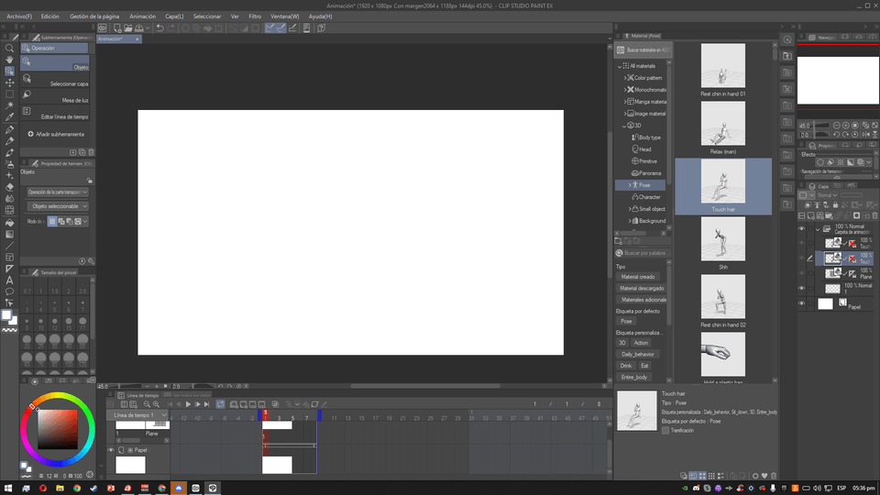Click the Buscar por palabra search field
Image resolution: width=880 pixels, height=495 pixels.
[644, 253]
